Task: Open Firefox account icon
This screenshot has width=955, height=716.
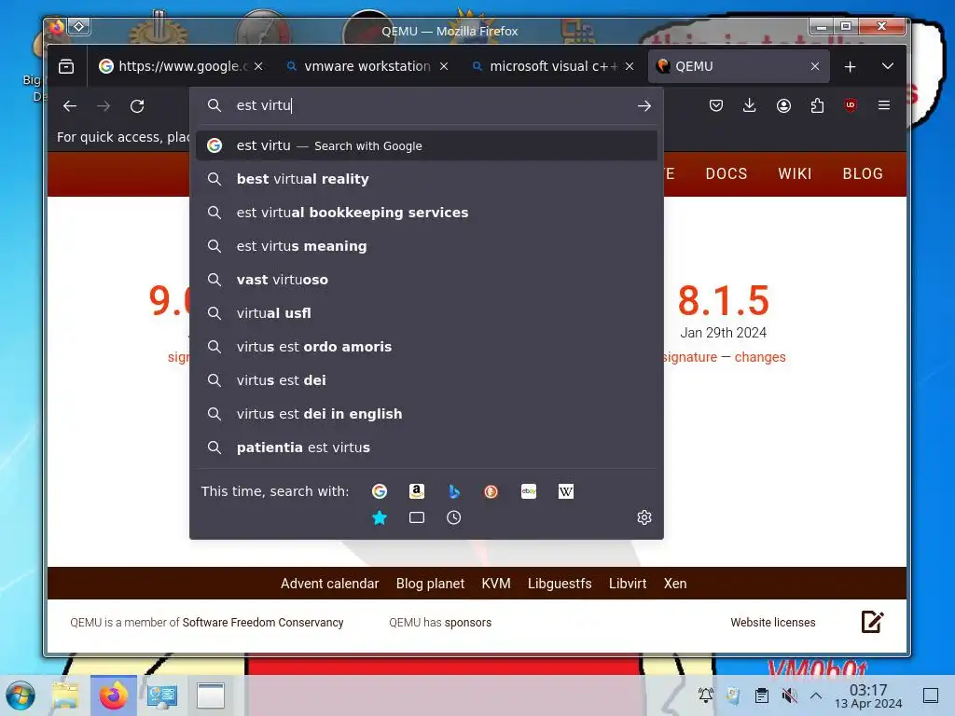Action: 783,105
